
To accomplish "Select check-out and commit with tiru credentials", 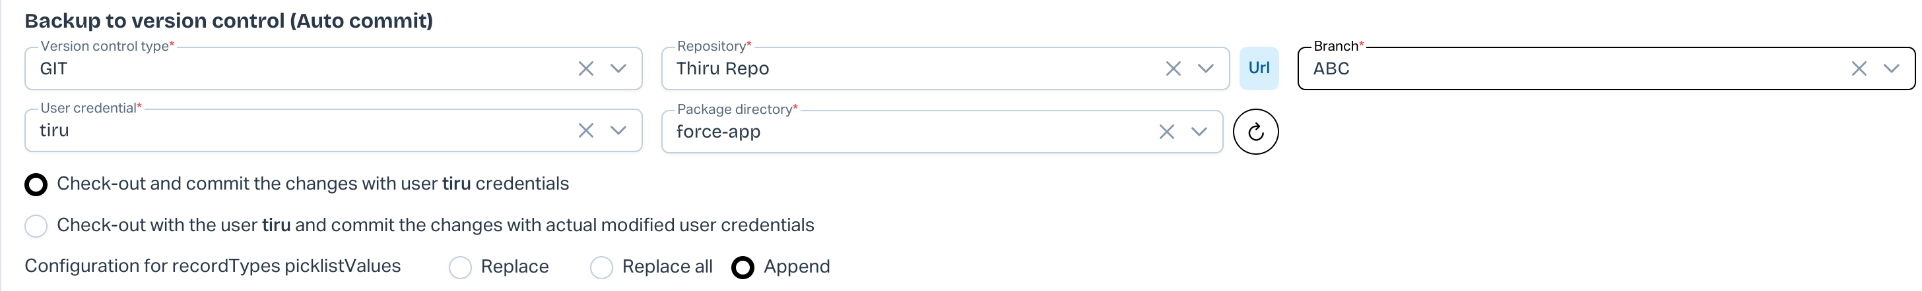I will (x=36, y=184).
